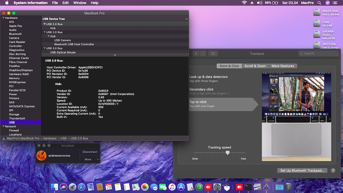Select Graphics/Displays in the sidebar
This screenshot has width=343, height=193.
(x=21, y=70)
